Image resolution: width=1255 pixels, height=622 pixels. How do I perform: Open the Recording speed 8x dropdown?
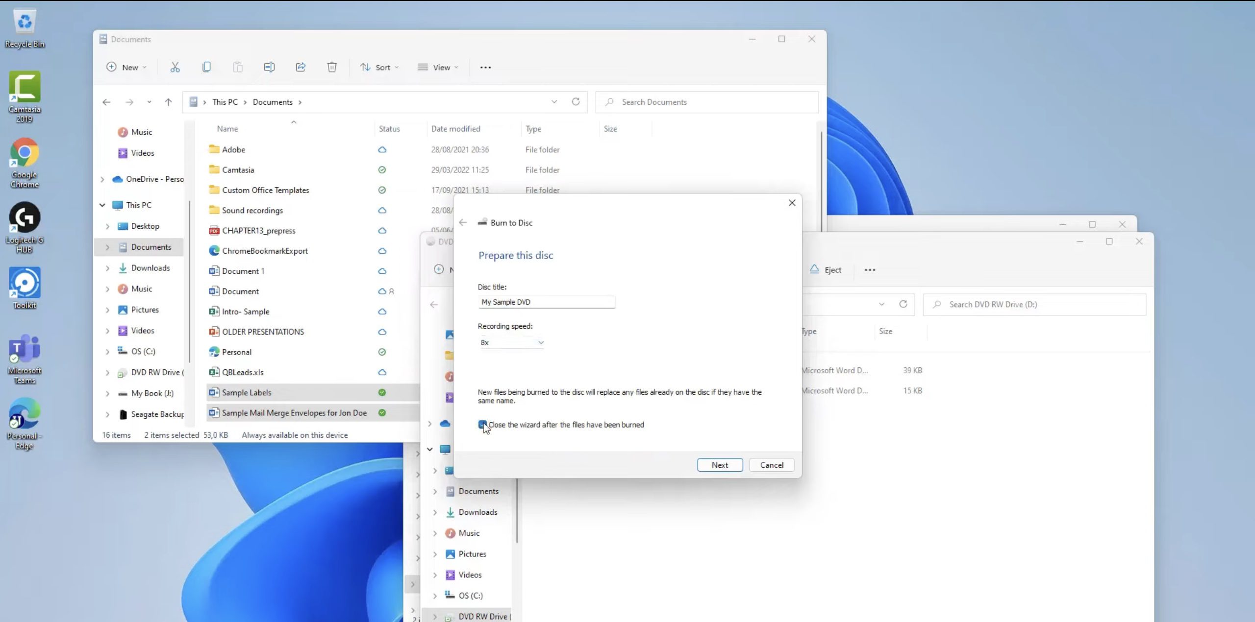[x=511, y=342]
